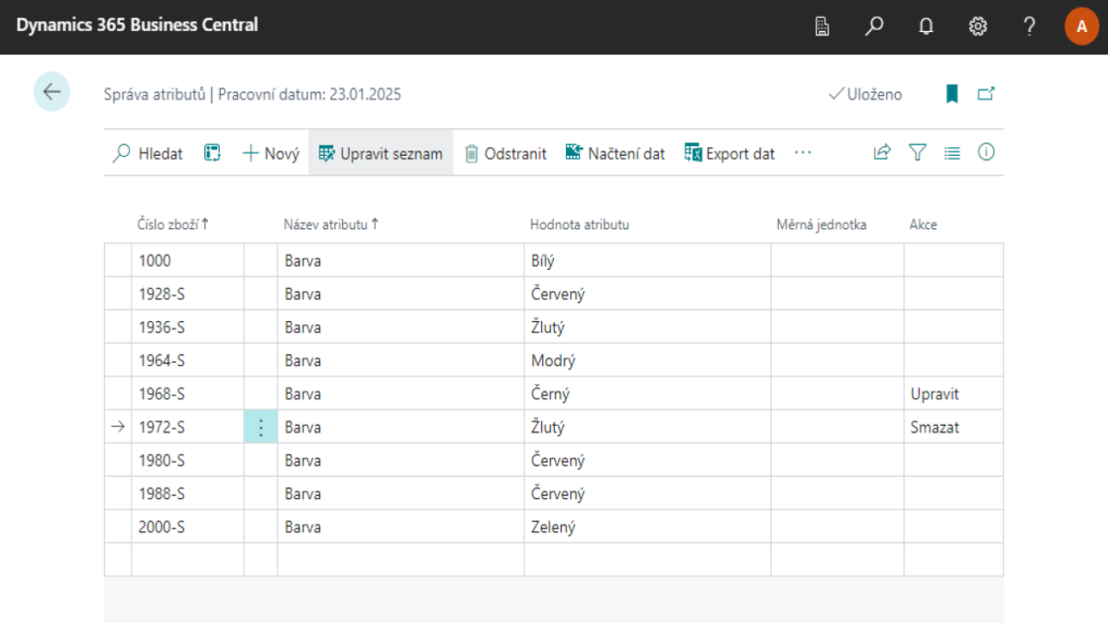Choose Nový to create a new attribute

tap(269, 153)
